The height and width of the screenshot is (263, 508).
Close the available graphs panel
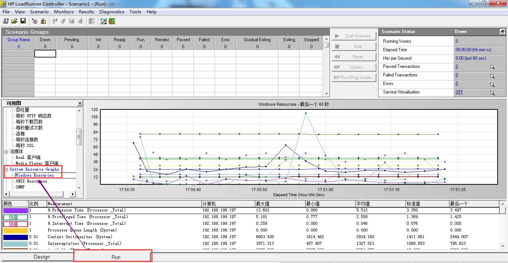point(80,103)
